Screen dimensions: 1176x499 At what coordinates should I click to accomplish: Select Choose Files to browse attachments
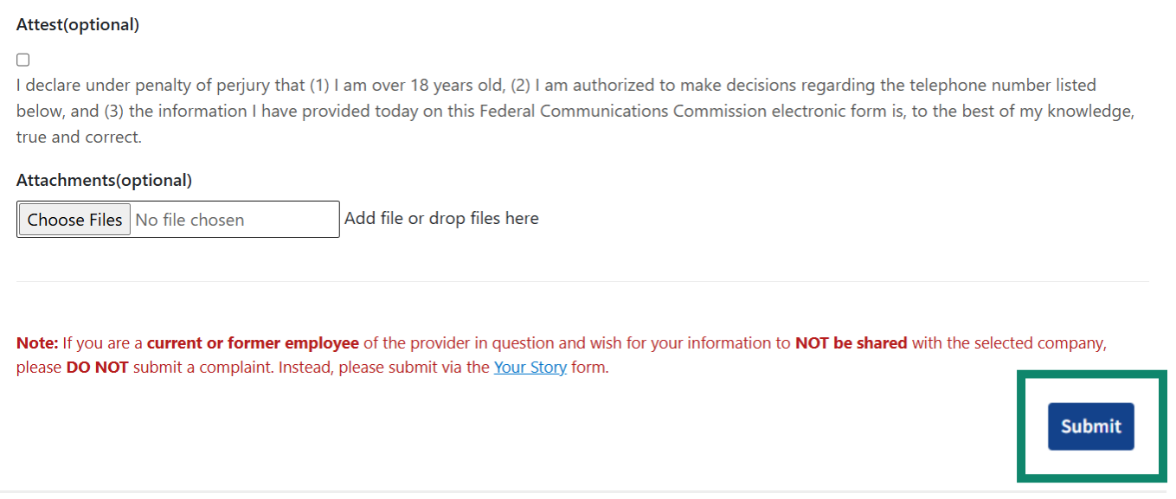pos(74,219)
